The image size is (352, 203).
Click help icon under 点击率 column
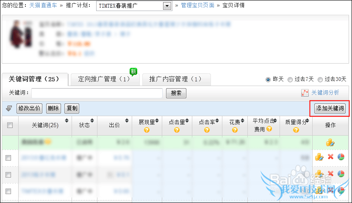tap(207, 130)
